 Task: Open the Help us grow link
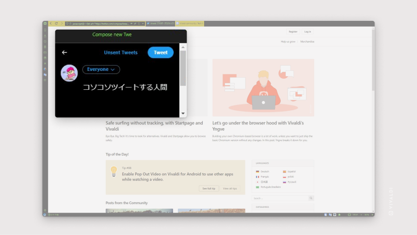[288, 42]
